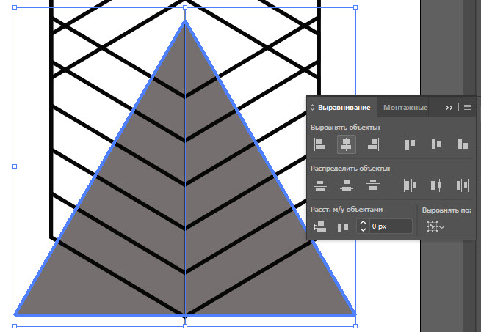Viewport: 481px width, 332px height.
Task: Click vertical distribute space icon
Action: point(320,226)
